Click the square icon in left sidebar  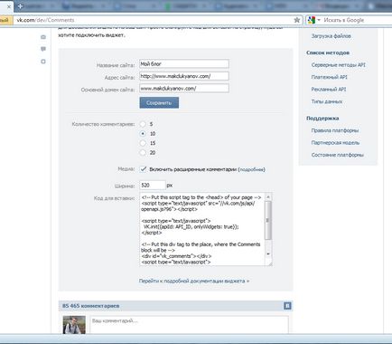coord(43,62)
